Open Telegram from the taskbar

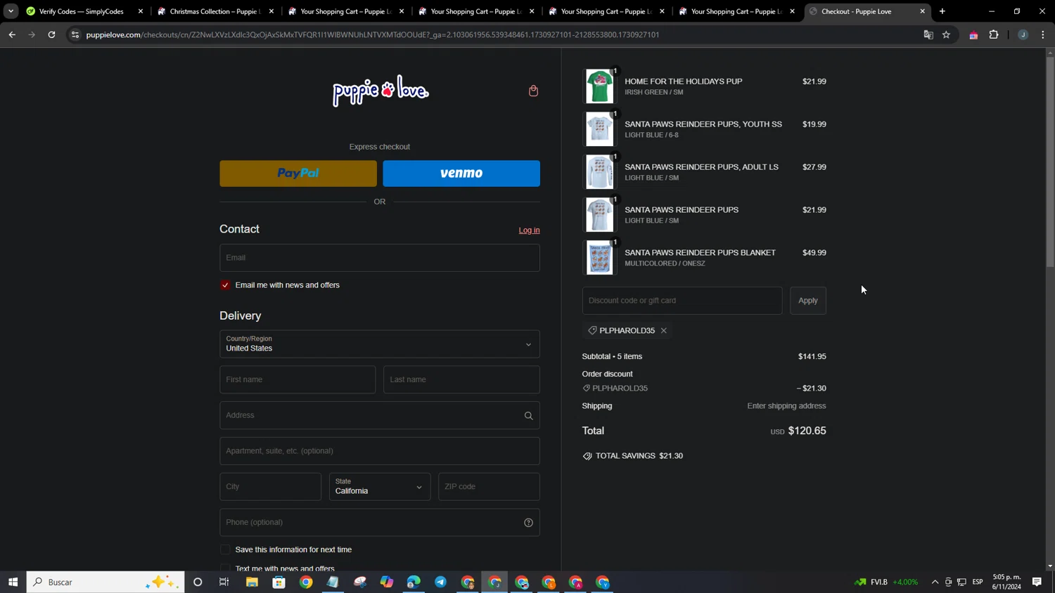coord(440,582)
